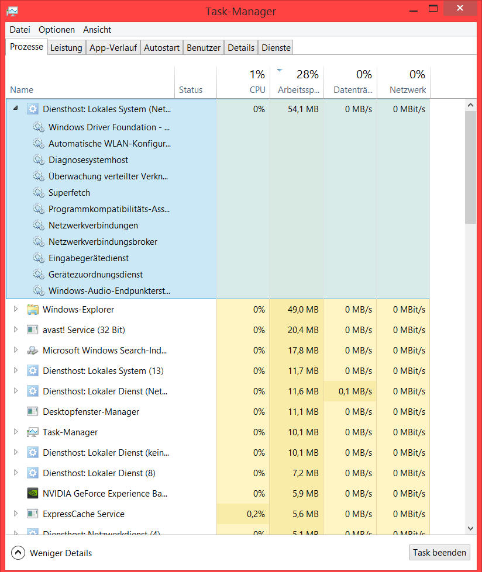The width and height of the screenshot is (482, 572).
Task: Expand the avast! Service (32 Bit) process
Action: tap(16, 330)
